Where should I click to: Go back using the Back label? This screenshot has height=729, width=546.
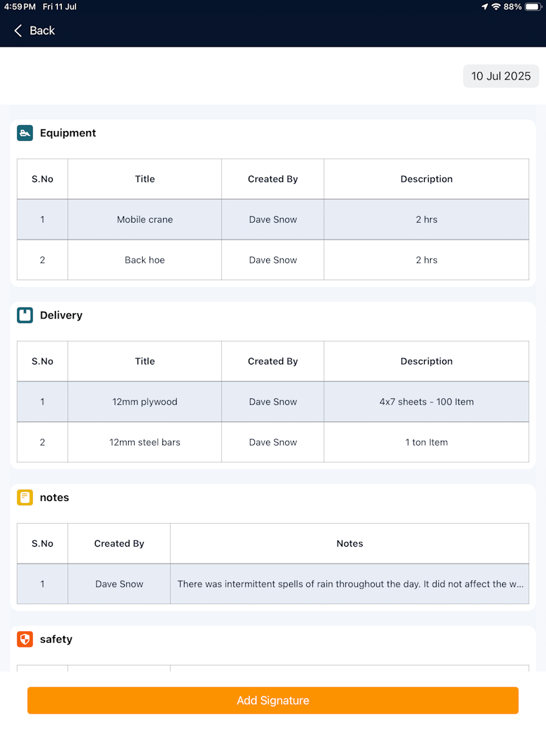coord(42,30)
